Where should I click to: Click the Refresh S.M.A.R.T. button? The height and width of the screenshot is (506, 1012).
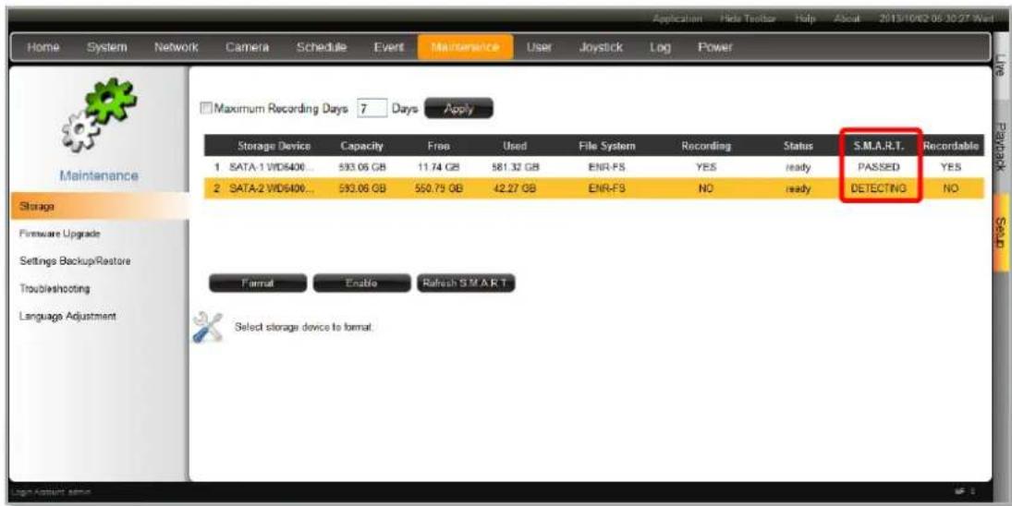(x=466, y=283)
